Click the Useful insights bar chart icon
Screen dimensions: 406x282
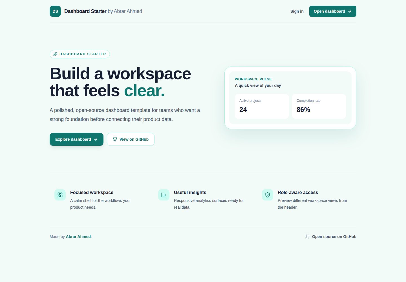tap(164, 195)
